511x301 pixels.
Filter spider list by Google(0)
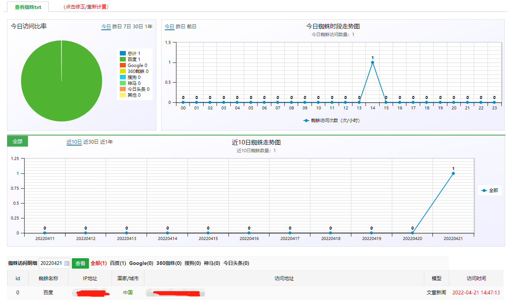pos(141,263)
